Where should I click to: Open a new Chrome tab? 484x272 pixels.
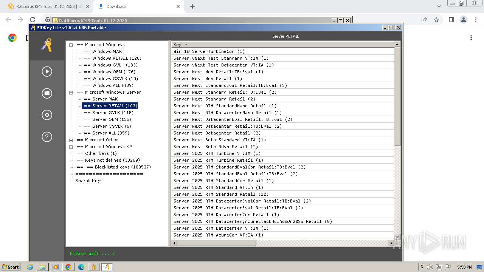pos(192,6)
